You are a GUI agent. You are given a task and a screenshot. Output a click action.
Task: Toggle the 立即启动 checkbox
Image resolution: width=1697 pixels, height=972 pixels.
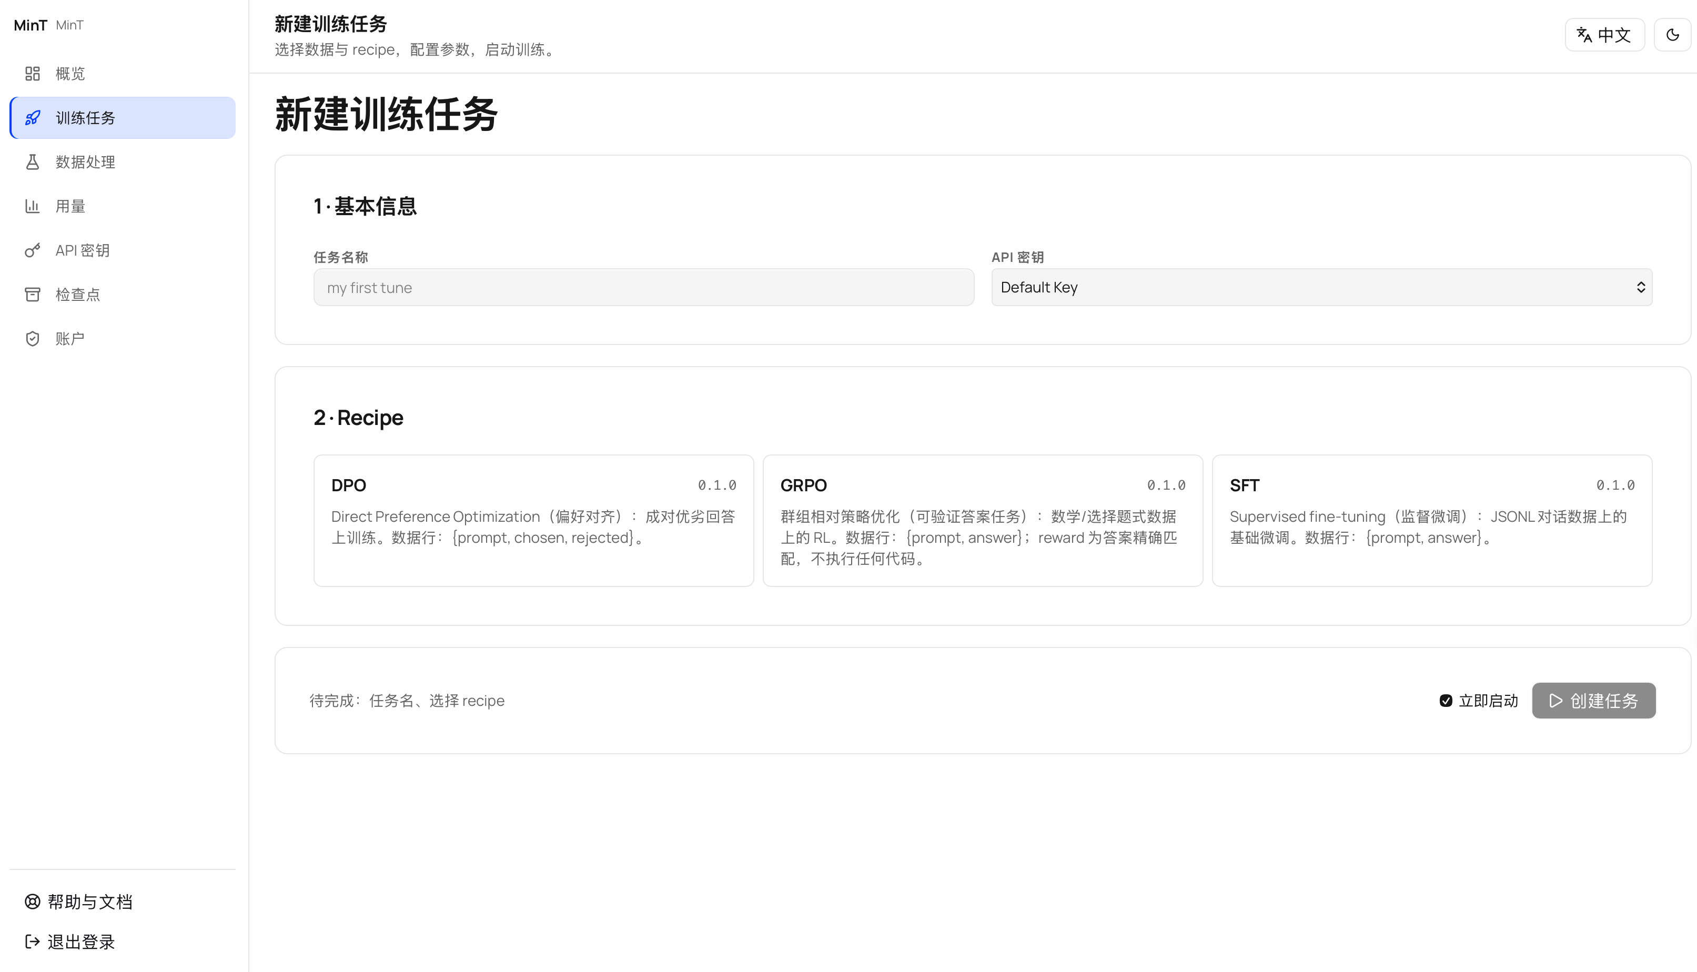pos(1446,700)
